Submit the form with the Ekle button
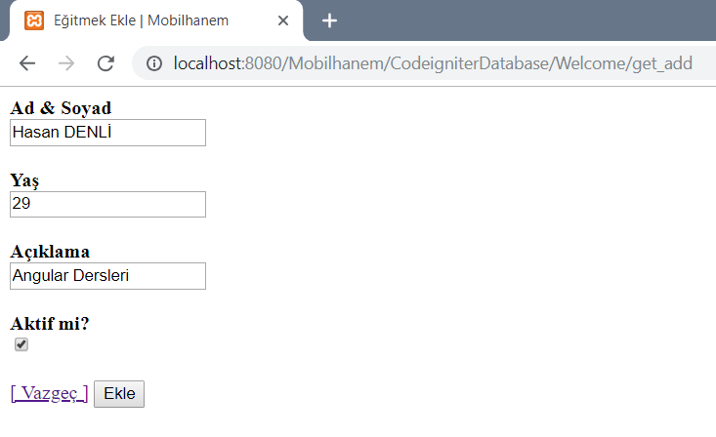 tap(119, 394)
